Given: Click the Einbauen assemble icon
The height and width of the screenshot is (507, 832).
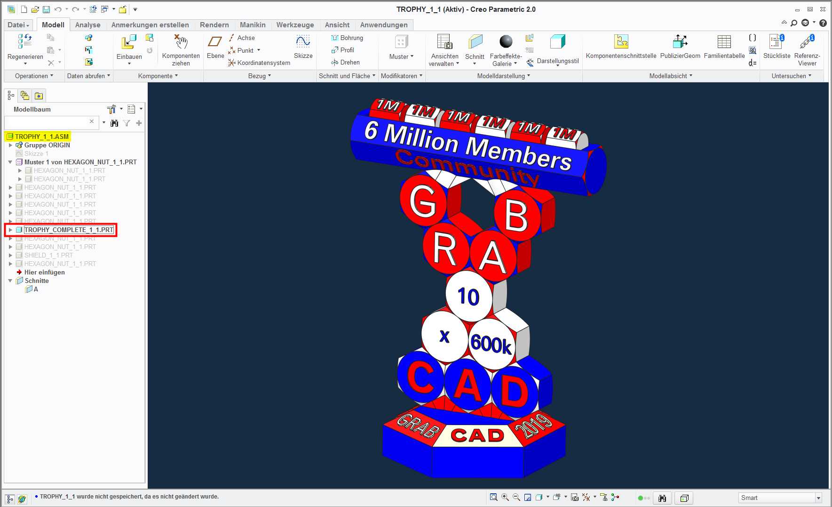Looking at the screenshot, I should pos(129,42).
